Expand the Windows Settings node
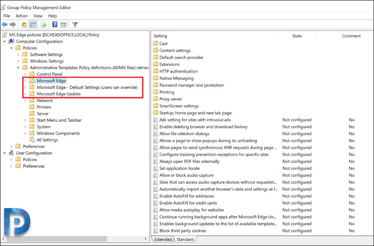374x246 pixels. (18, 61)
